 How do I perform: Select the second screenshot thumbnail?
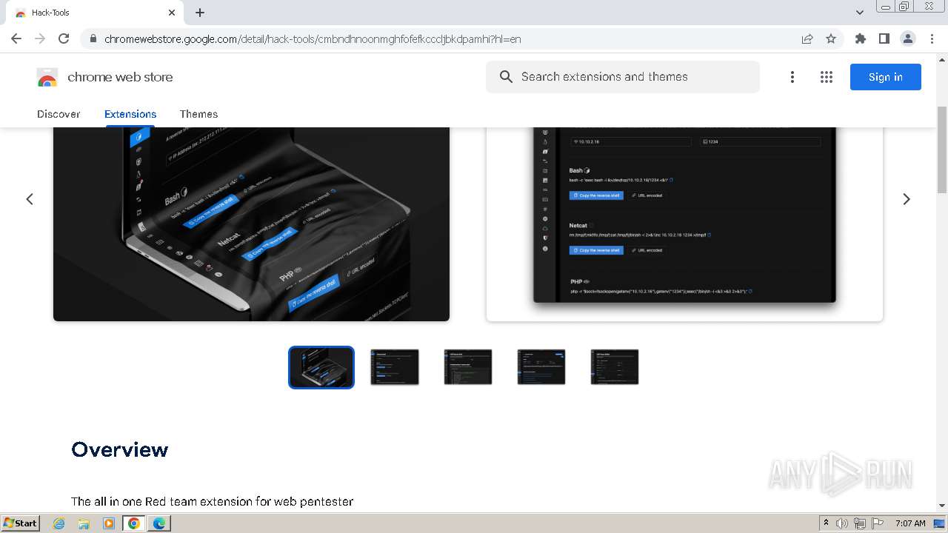395,367
